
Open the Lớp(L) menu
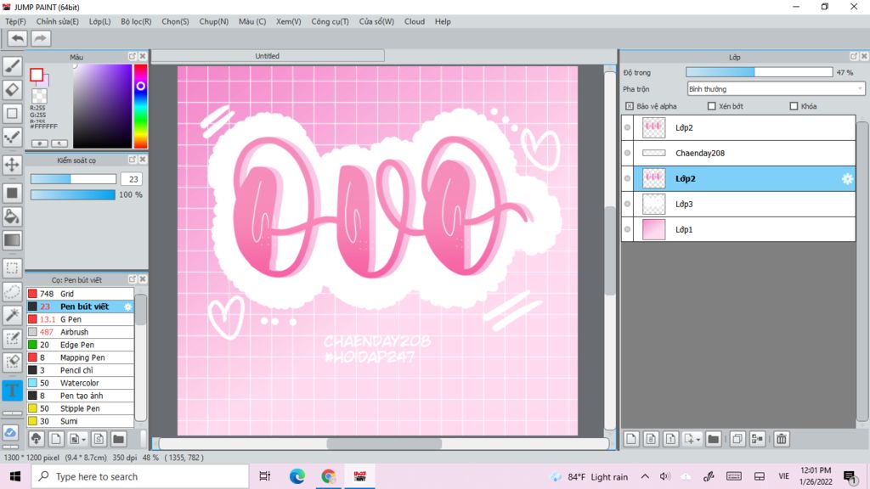pyautogui.click(x=100, y=21)
